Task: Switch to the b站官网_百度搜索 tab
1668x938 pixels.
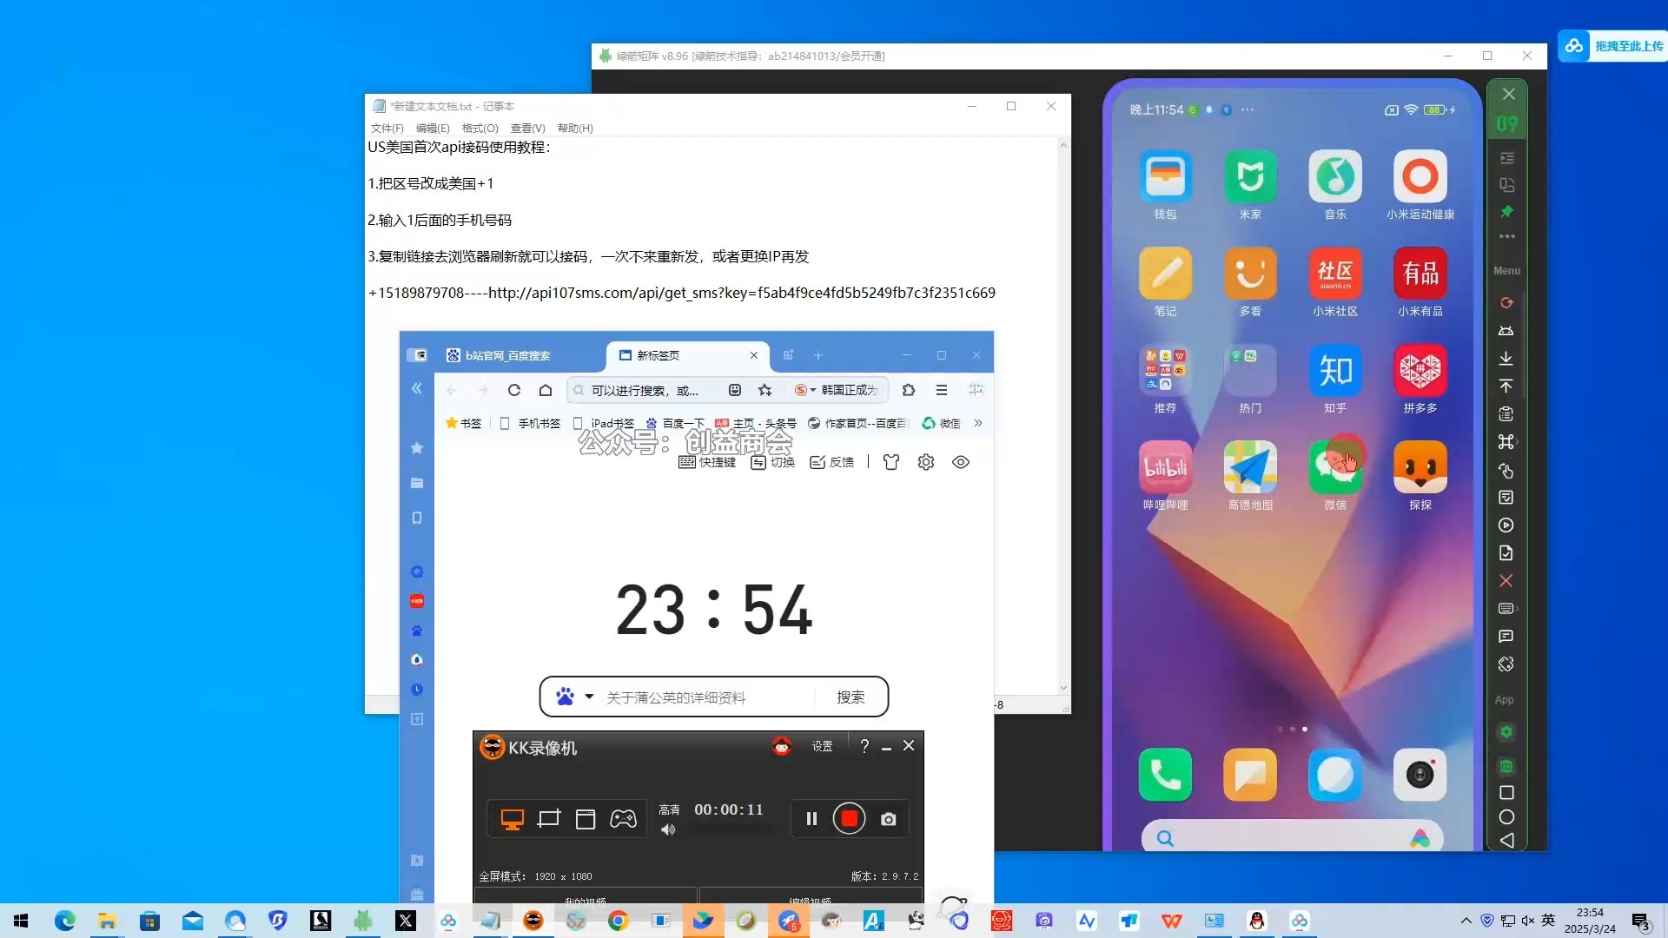Action: (508, 355)
